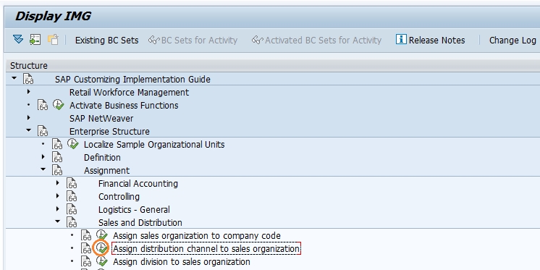540x270 pixels.
Task: Click the Position green-arrow list toolbar icon
Action: (x=35, y=40)
